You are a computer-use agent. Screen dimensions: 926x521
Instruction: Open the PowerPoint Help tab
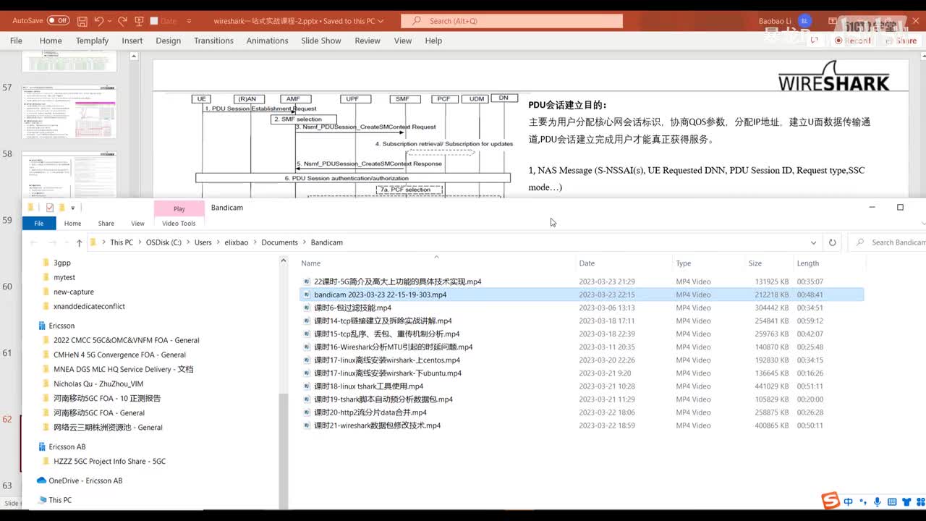(433, 41)
